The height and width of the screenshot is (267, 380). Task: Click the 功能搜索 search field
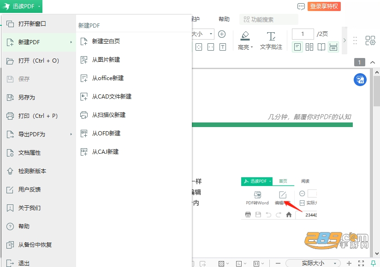[268, 20]
